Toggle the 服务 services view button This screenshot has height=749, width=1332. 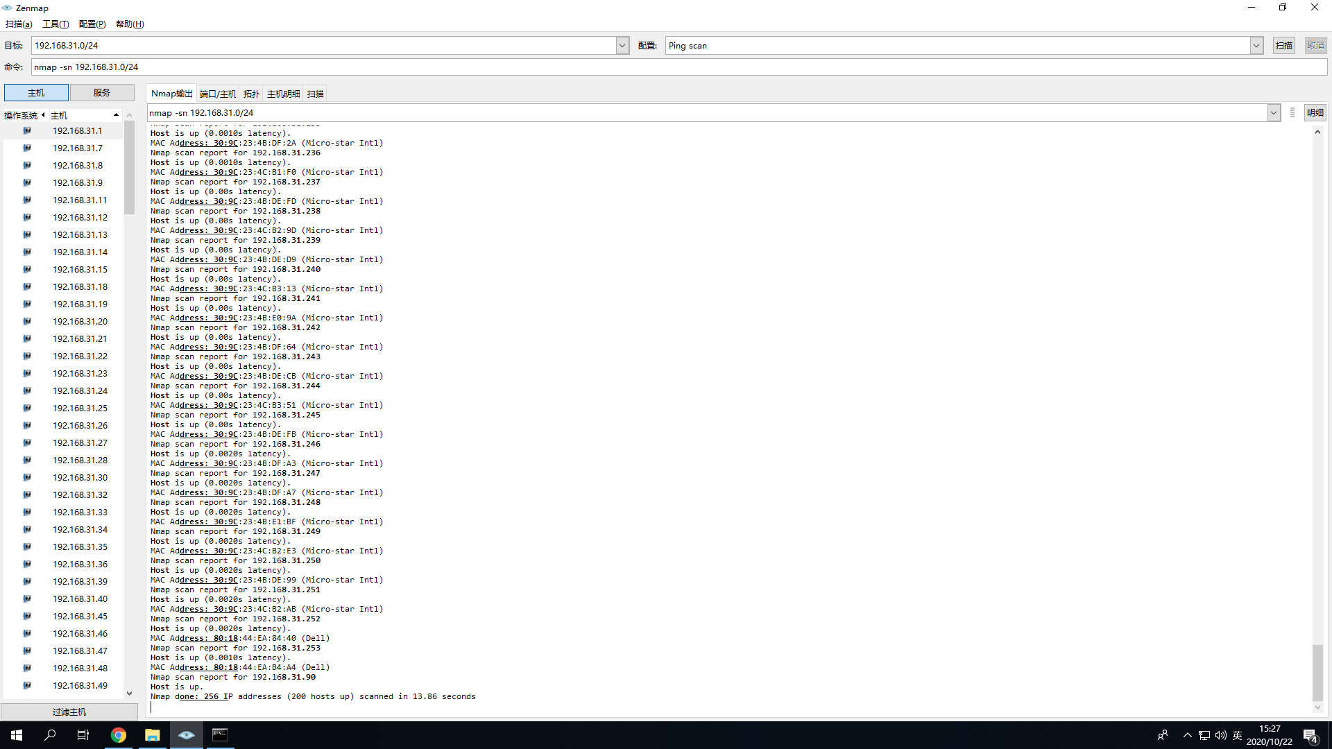[102, 92]
